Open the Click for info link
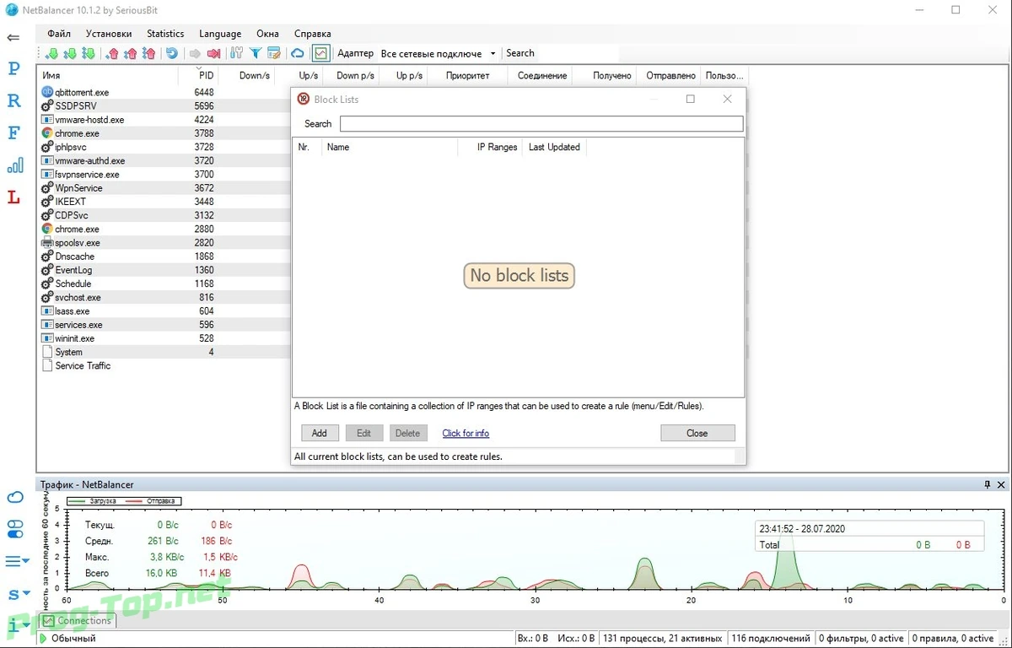The image size is (1012, 648). point(466,433)
